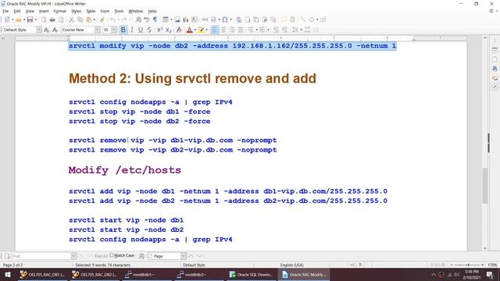Open the font name dropdown

(97, 30)
